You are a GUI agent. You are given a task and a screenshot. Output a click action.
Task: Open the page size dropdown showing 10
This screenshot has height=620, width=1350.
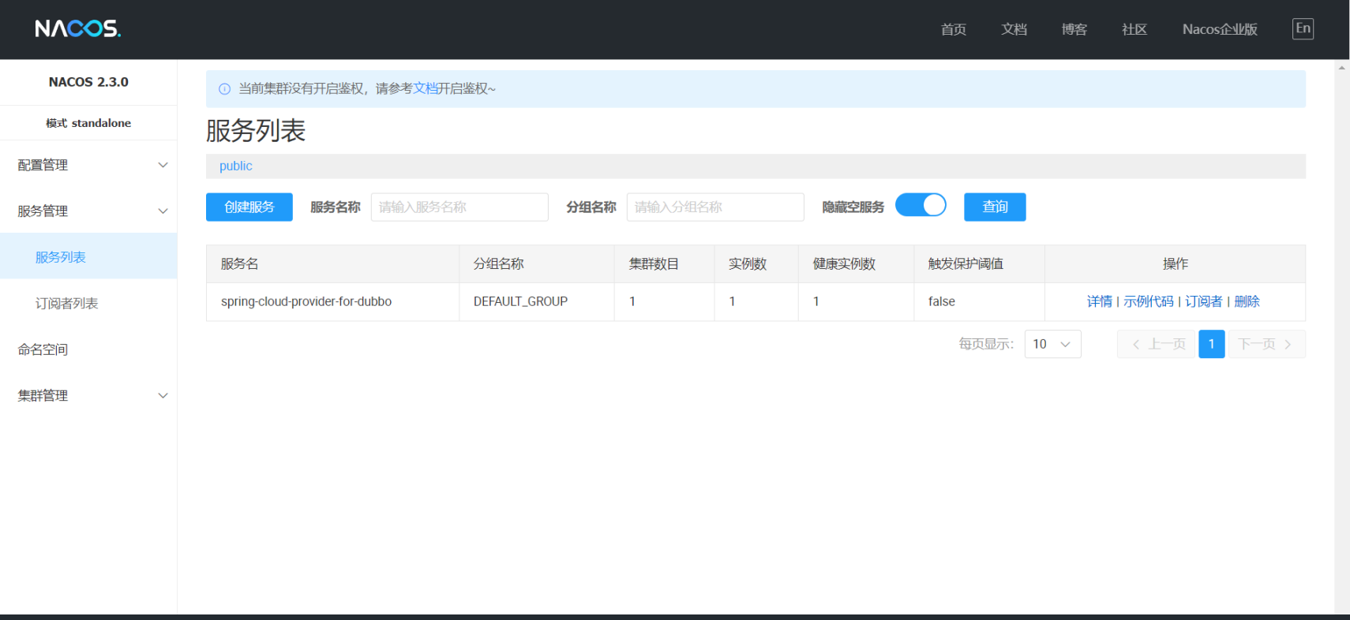(x=1052, y=344)
